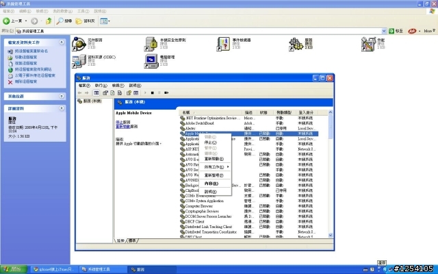This screenshot has height=274, width=438.
Task: Select the 元件服務 Component Services shortcut
Action: 79,44
